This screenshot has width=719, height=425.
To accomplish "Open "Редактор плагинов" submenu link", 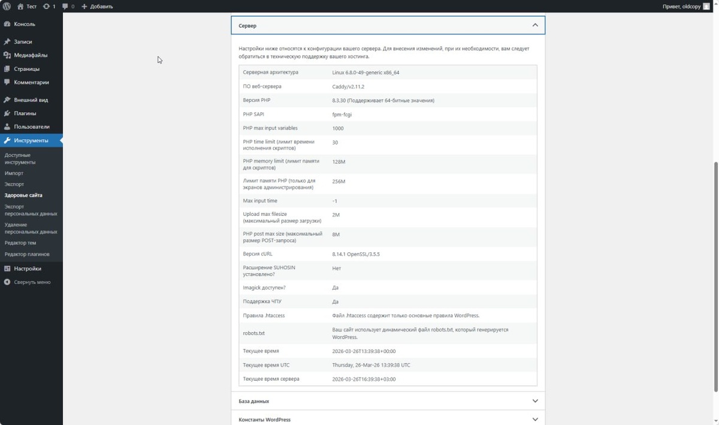I will (27, 254).
